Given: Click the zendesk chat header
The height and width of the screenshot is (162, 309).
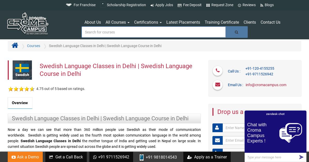Looking at the screenshot, I should pyautogui.click(x=275, y=114).
